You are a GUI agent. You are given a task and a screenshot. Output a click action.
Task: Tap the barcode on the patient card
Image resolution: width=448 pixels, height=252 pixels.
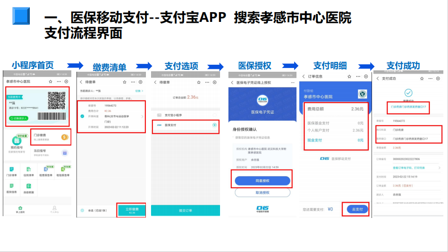(52, 116)
